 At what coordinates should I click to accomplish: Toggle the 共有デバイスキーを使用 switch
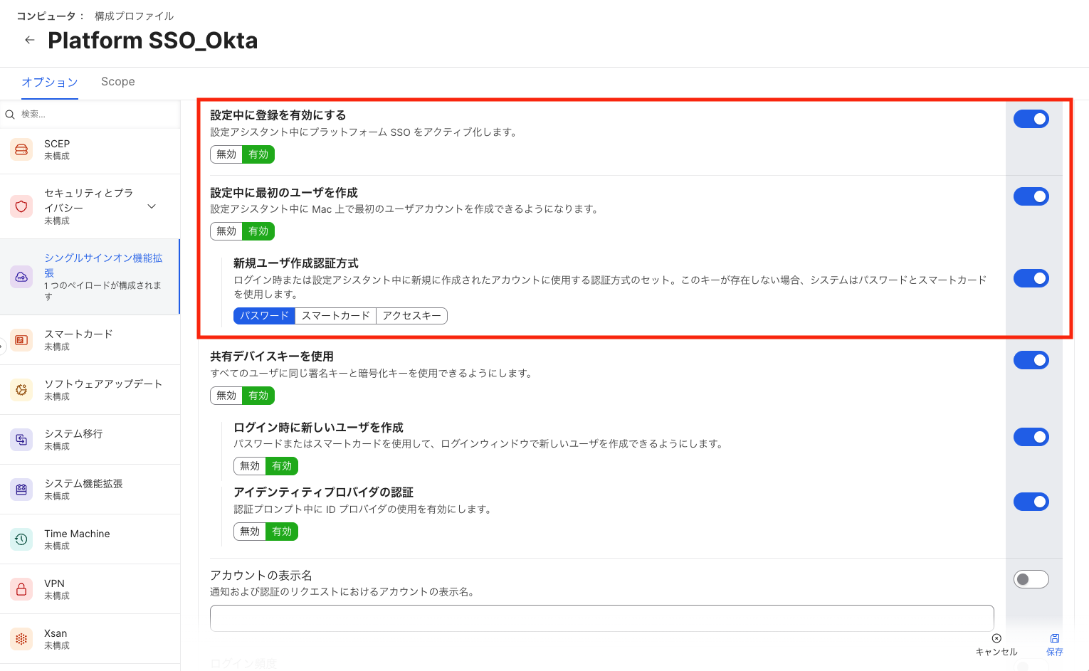click(1031, 360)
